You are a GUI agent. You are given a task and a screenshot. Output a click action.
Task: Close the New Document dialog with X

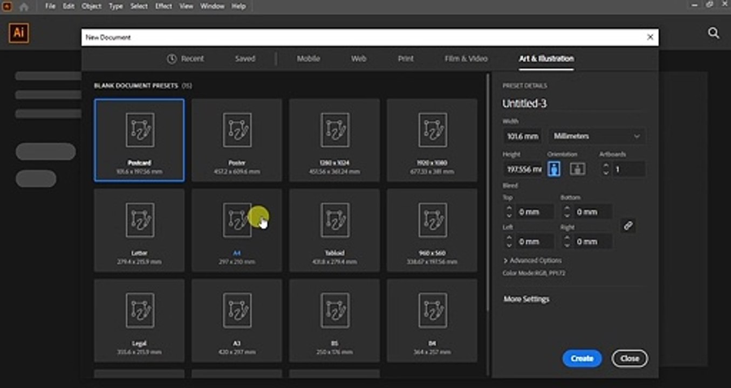pyautogui.click(x=650, y=37)
